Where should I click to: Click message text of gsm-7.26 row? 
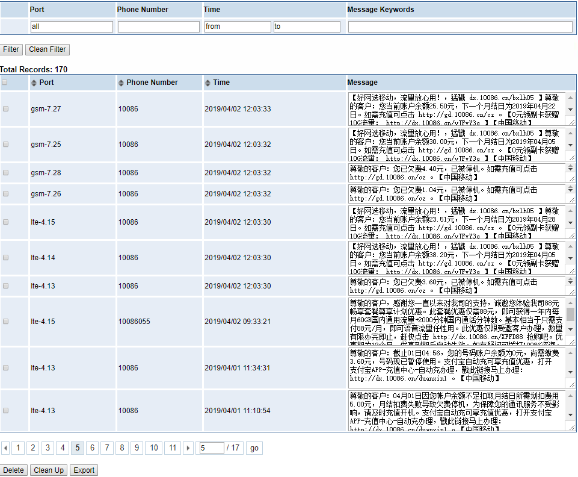[443, 194]
